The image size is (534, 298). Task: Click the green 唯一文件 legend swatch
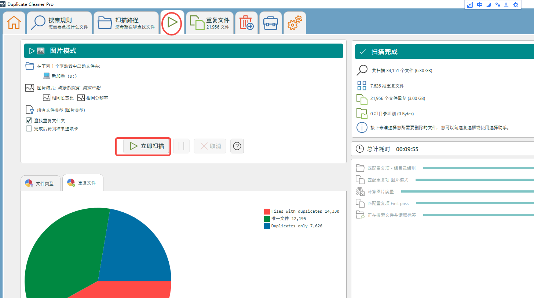(x=267, y=219)
